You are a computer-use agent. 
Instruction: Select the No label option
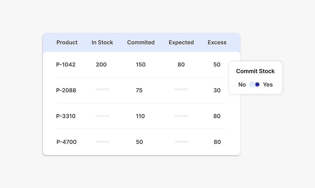242,85
